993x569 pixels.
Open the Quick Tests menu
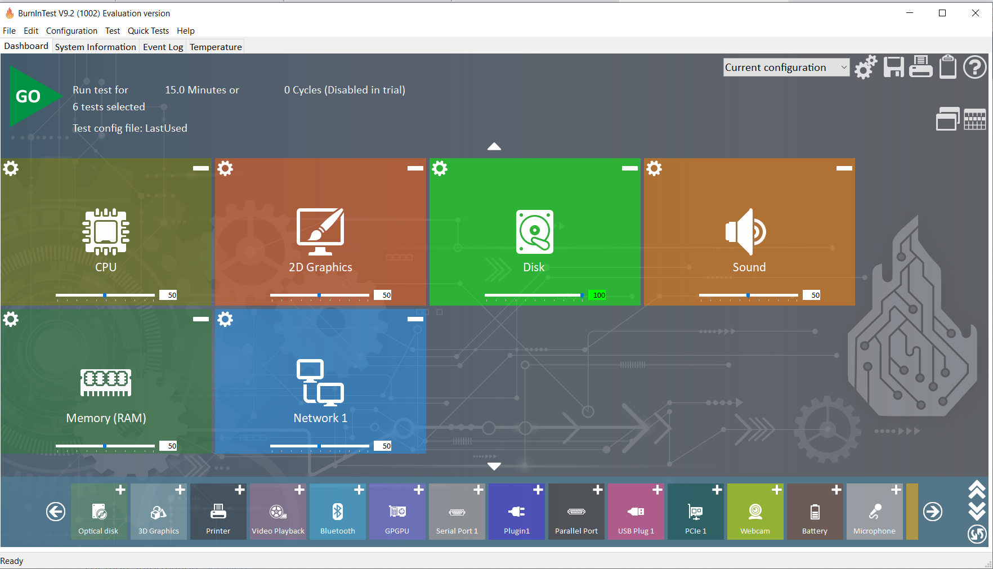point(148,31)
